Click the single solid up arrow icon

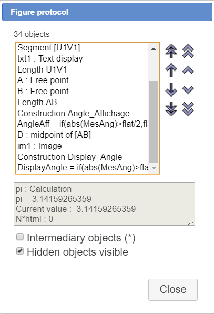point(171,70)
